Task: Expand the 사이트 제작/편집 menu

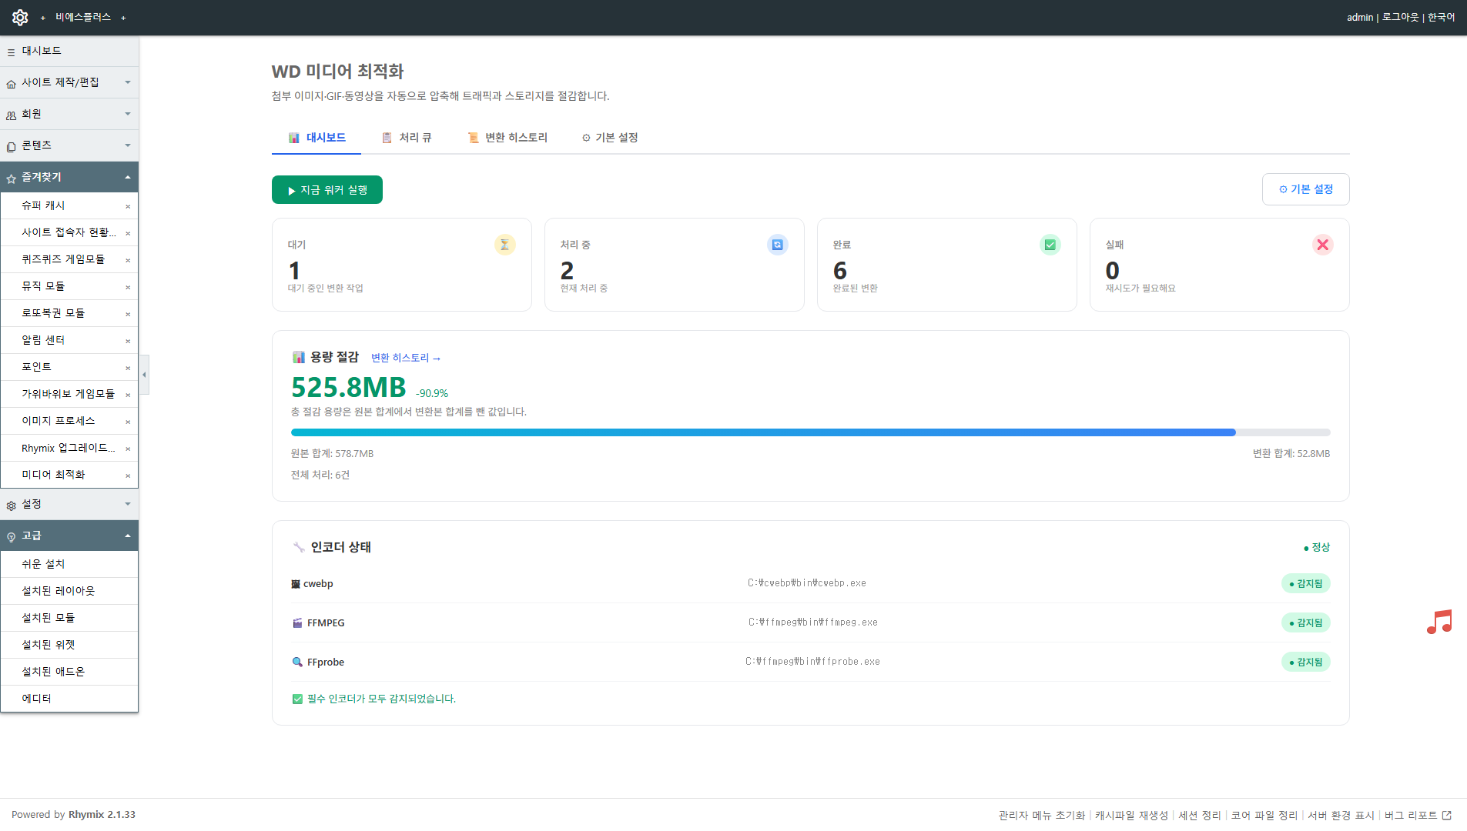Action: click(x=69, y=82)
